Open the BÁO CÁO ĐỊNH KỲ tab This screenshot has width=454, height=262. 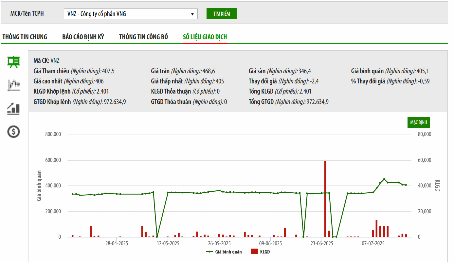[83, 37]
